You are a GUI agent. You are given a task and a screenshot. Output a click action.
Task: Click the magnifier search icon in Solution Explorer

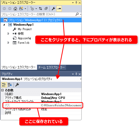coord(77,14)
